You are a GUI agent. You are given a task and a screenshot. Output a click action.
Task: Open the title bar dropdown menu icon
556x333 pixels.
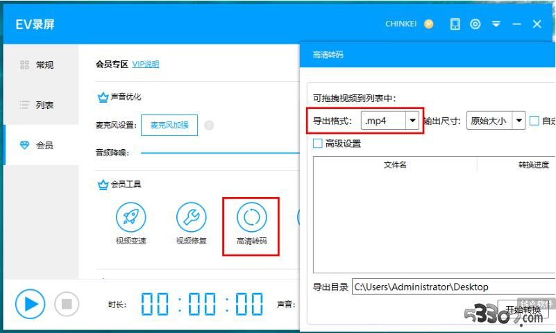(496, 24)
